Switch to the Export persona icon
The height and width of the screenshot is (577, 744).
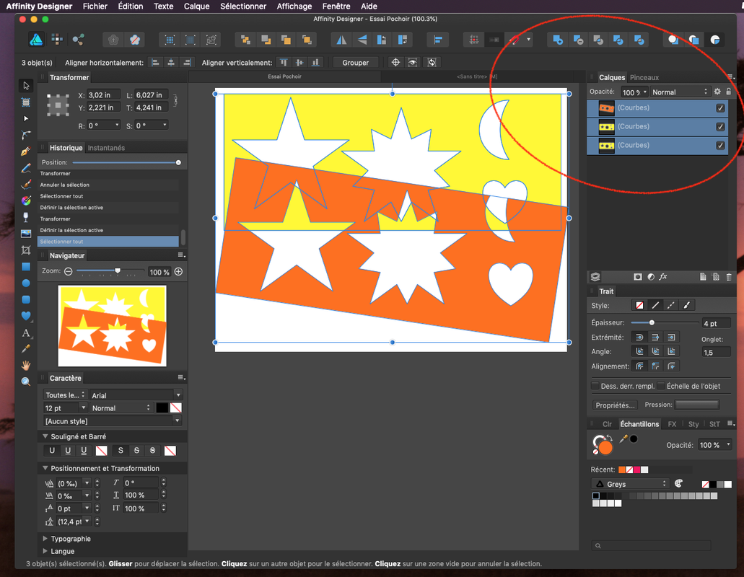(x=78, y=40)
